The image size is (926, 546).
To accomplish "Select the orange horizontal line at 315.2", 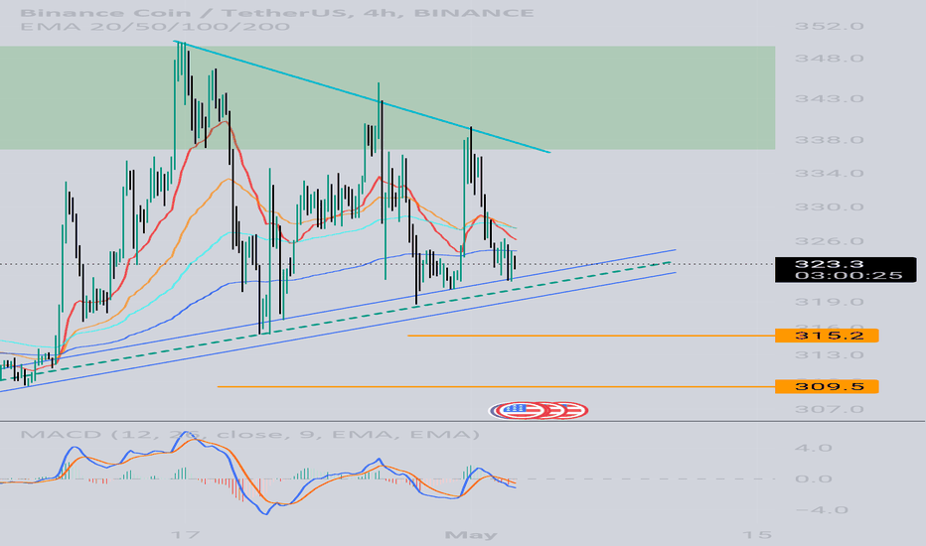I will pos(590,336).
